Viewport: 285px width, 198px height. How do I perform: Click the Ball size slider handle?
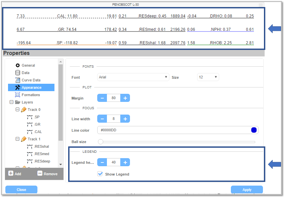101,142
